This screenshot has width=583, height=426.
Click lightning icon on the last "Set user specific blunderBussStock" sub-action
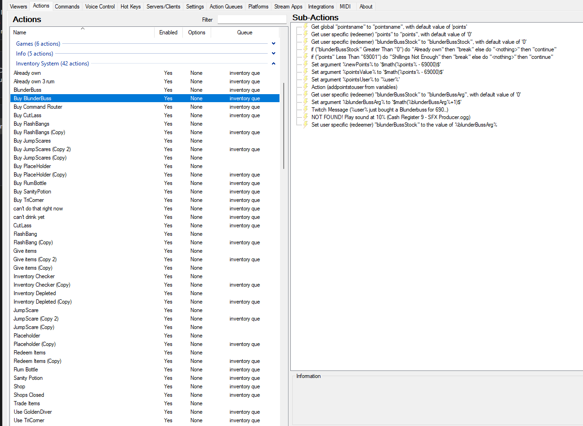[x=305, y=125]
